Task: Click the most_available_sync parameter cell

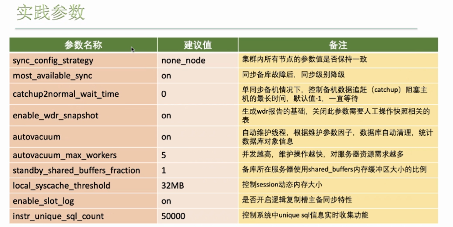Action: click(x=83, y=75)
